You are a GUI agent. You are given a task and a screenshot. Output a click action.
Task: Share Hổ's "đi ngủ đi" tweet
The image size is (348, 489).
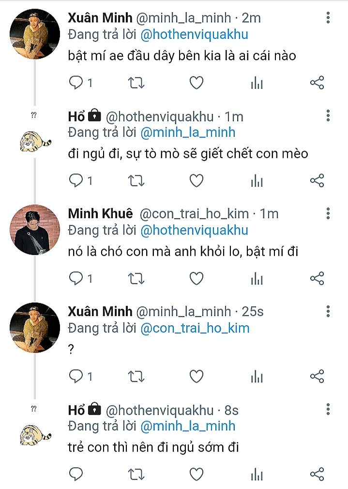tap(317, 181)
